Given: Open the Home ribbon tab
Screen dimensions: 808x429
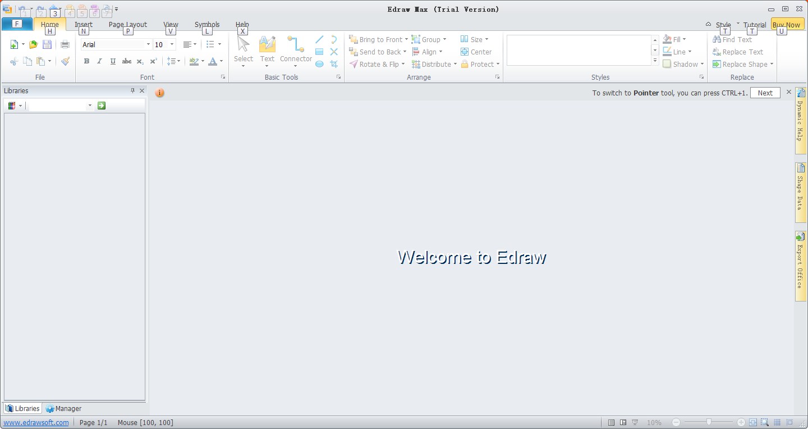Looking at the screenshot, I should pyautogui.click(x=50, y=24).
